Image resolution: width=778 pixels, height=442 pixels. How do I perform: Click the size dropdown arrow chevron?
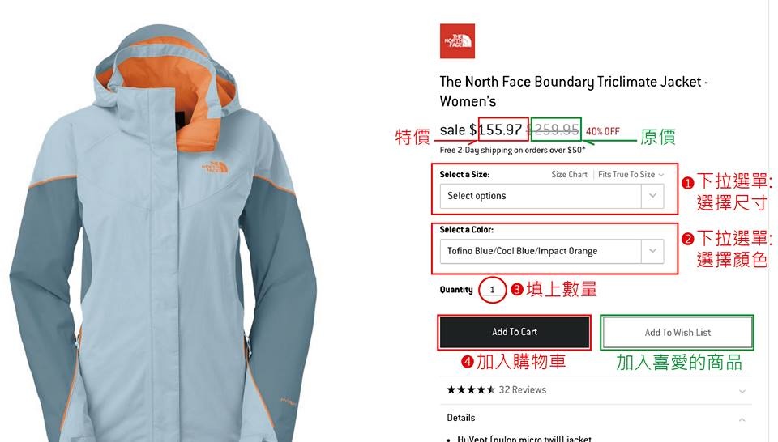pyautogui.click(x=652, y=196)
